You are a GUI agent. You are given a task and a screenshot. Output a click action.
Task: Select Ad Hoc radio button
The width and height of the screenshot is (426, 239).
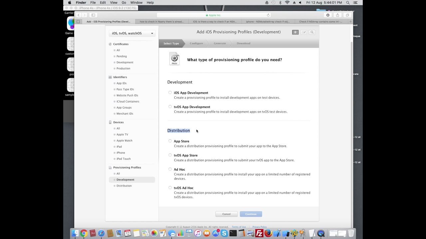(x=170, y=169)
